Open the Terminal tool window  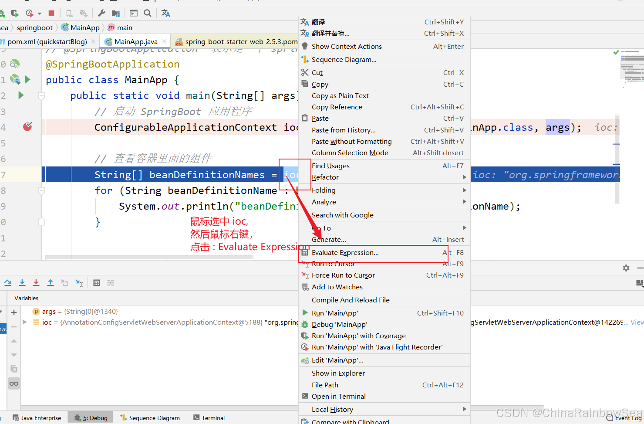tap(209, 417)
